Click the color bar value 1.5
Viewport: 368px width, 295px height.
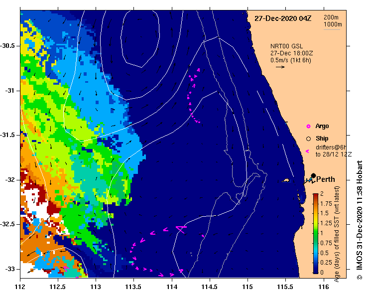tap(324, 213)
